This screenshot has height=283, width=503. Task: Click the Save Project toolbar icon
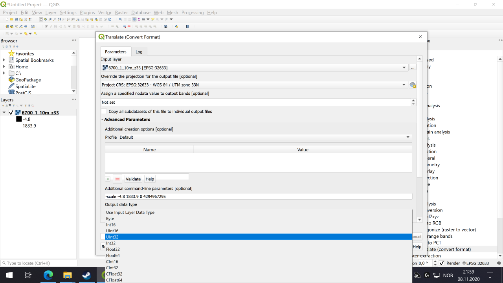(x=17, y=19)
